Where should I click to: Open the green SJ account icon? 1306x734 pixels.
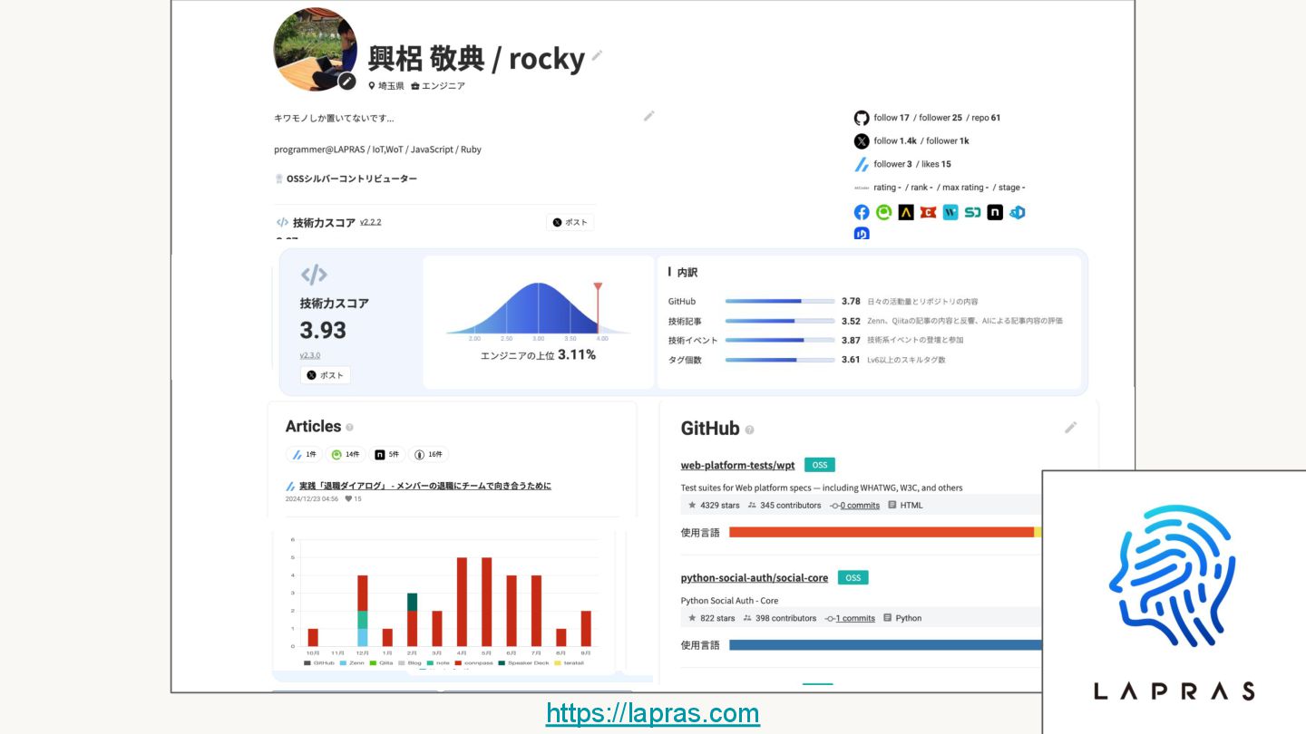click(972, 212)
